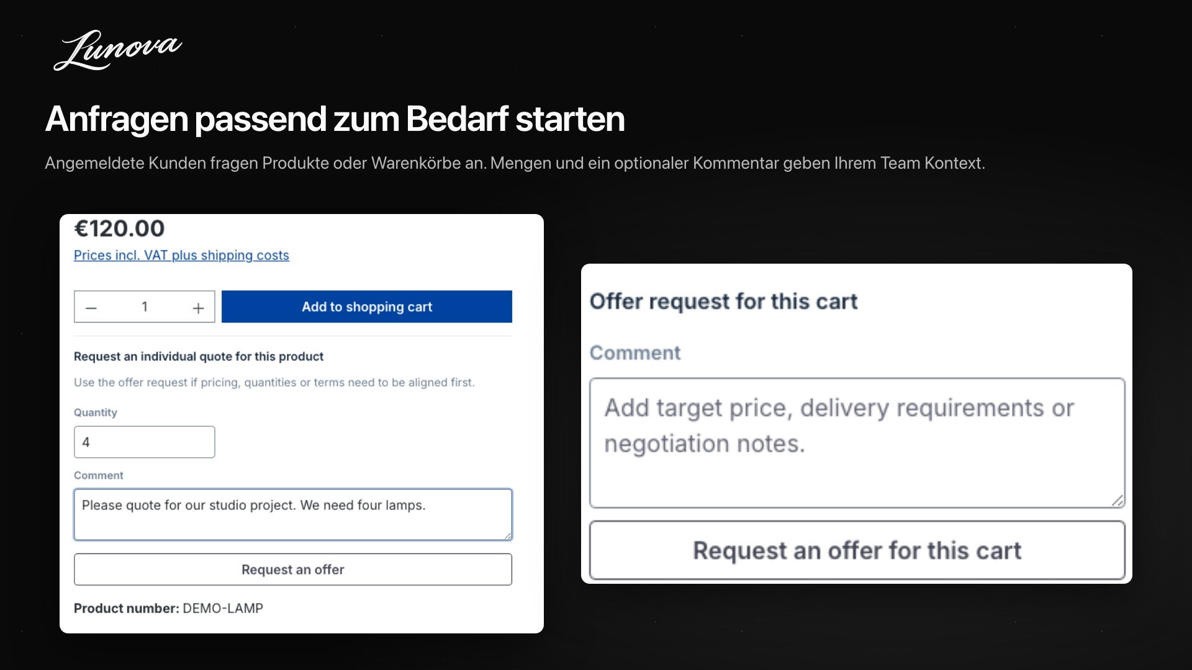Click the Offer request for this cart heading
Image resolution: width=1192 pixels, height=670 pixels.
[x=723, y=301]
